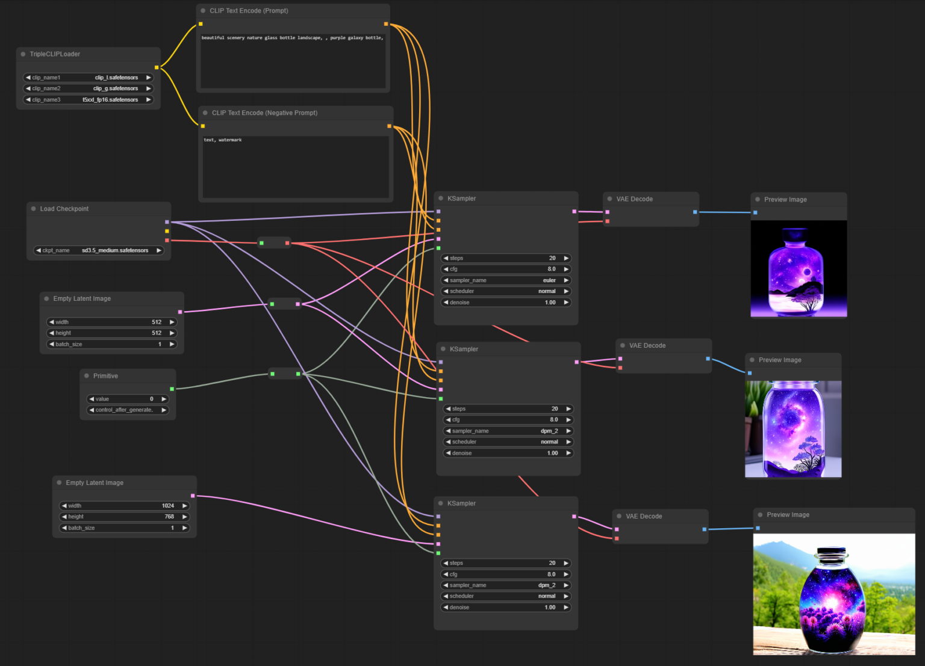This screenshot has height=666, width=925.
Task: Increase steps with the right arrow on KSampler
Action: click(565, 258)
